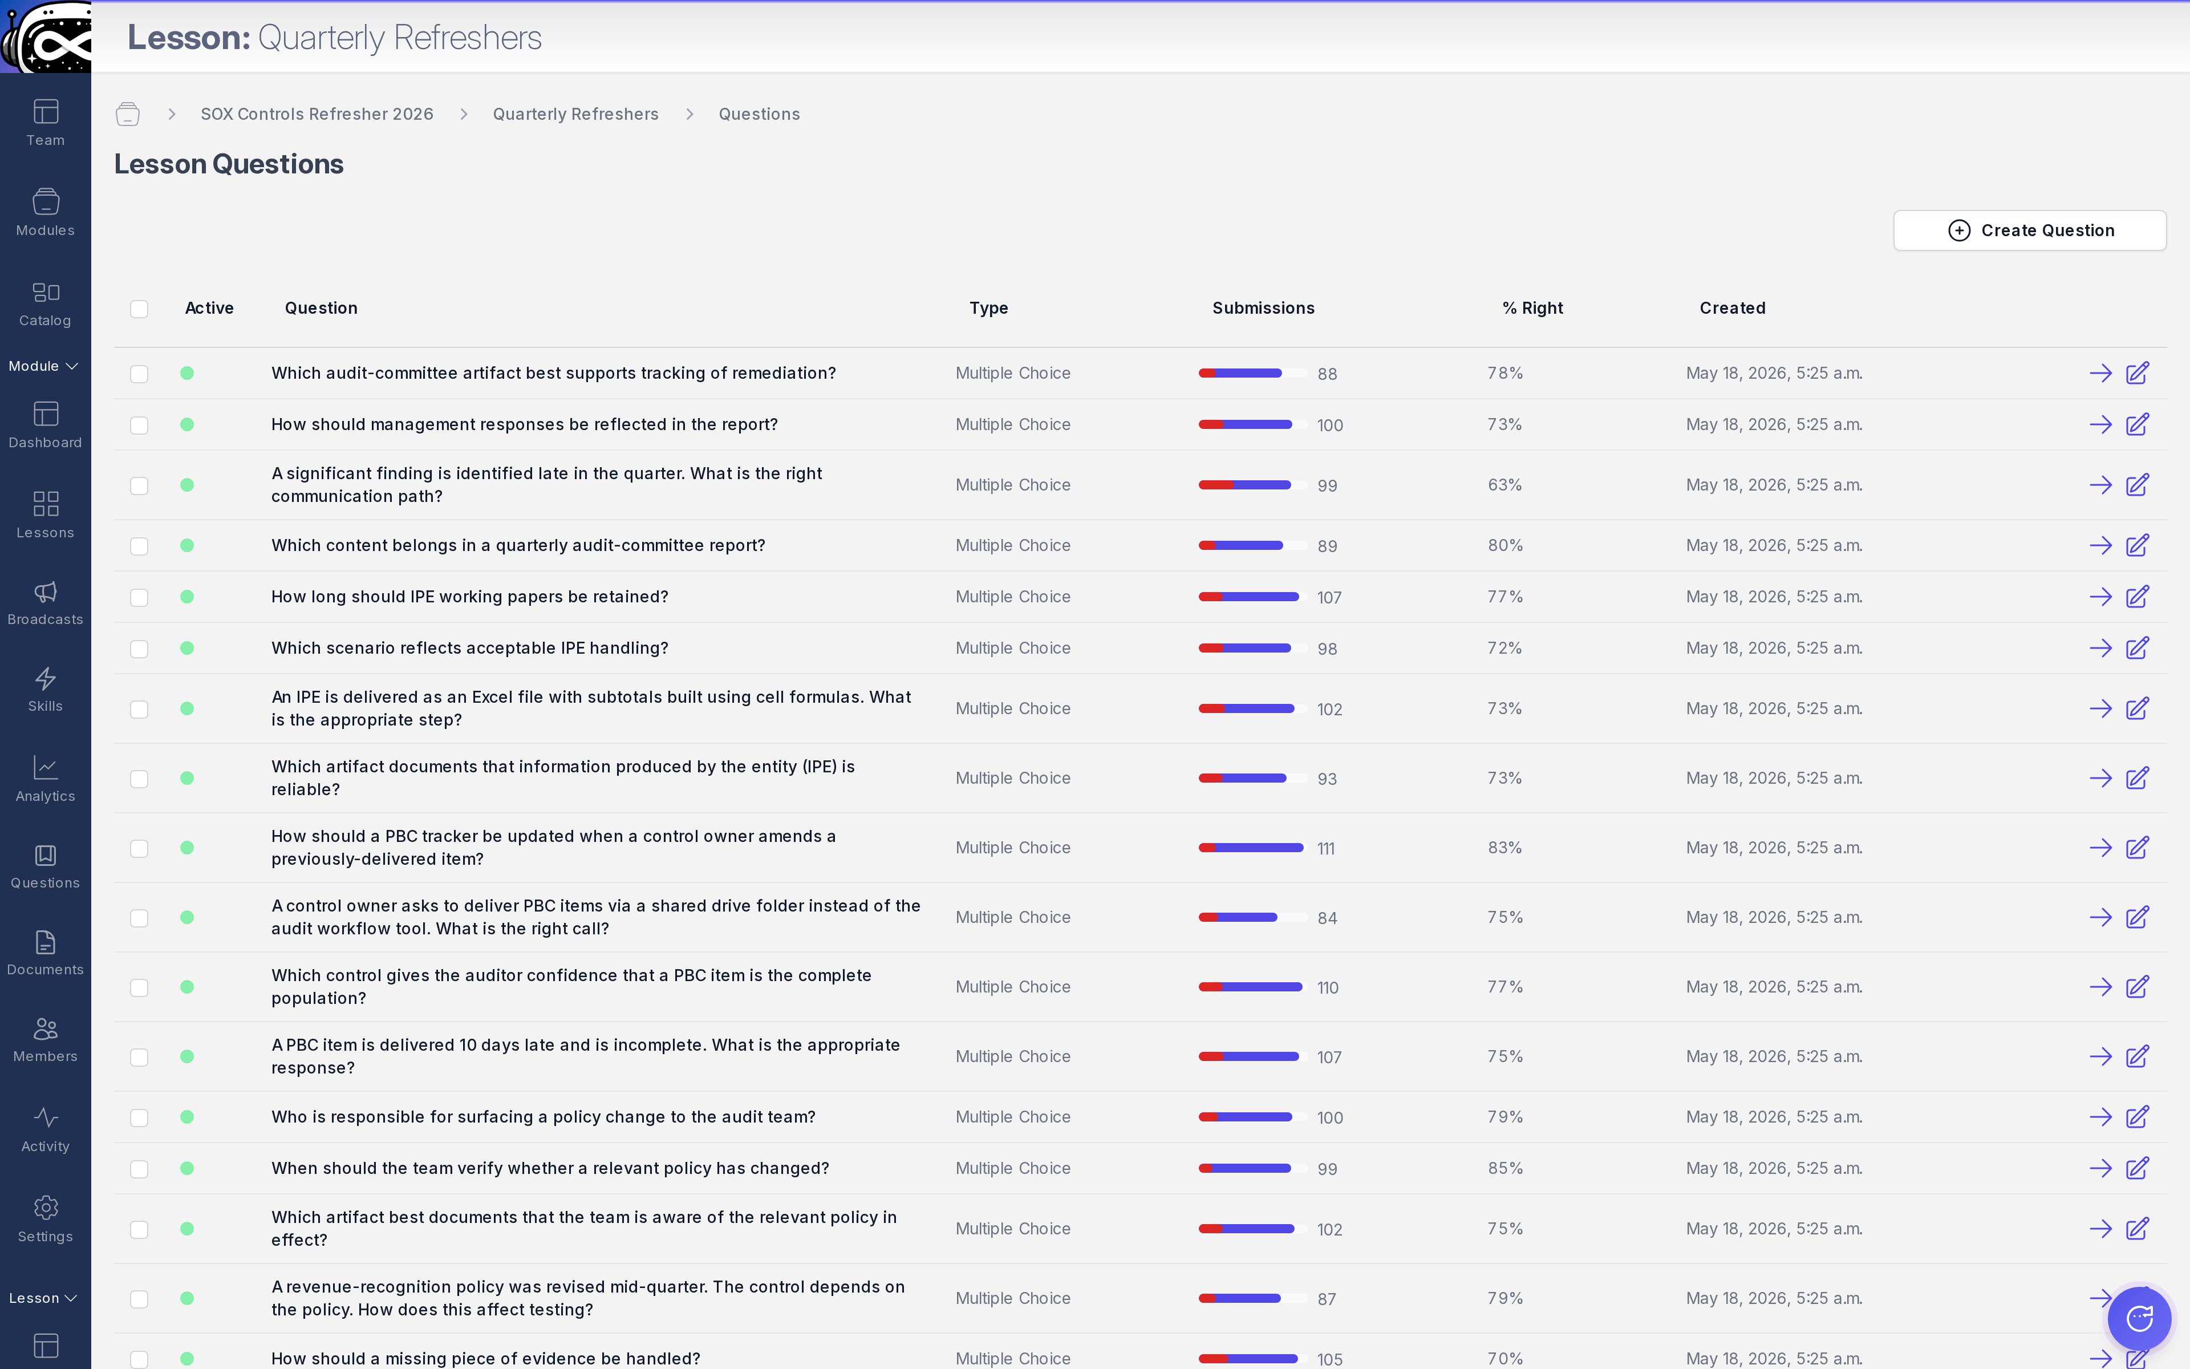
Task: Edit the late PBC item question
Action: click(x=2138, y=1056)
